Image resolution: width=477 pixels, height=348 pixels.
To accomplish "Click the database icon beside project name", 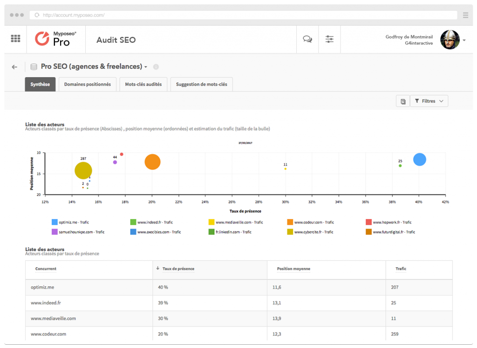I will tap(34, 67).
